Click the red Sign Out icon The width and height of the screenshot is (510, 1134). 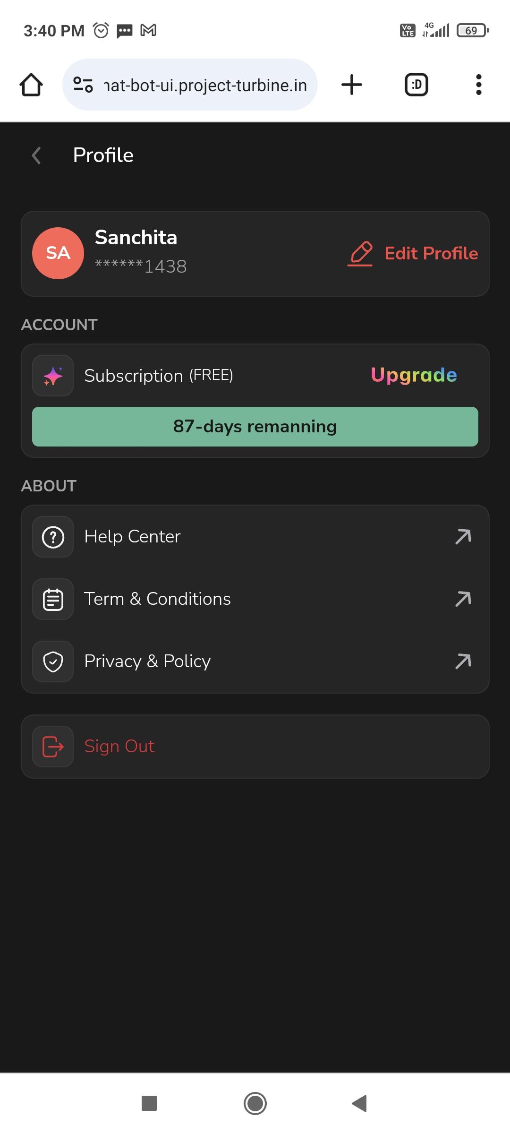[53, 747]
